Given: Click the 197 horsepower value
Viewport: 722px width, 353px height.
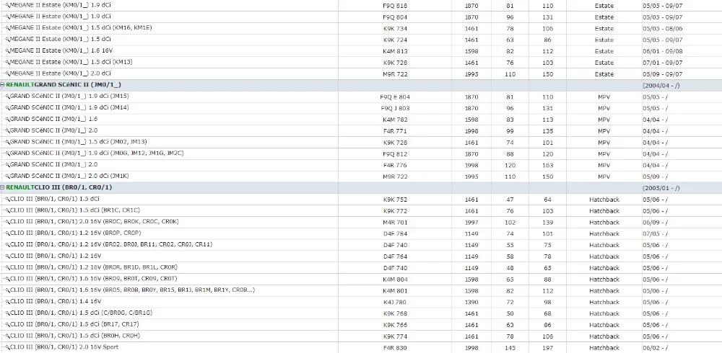Looking at the screenshot, I should [x=547, y=348].
